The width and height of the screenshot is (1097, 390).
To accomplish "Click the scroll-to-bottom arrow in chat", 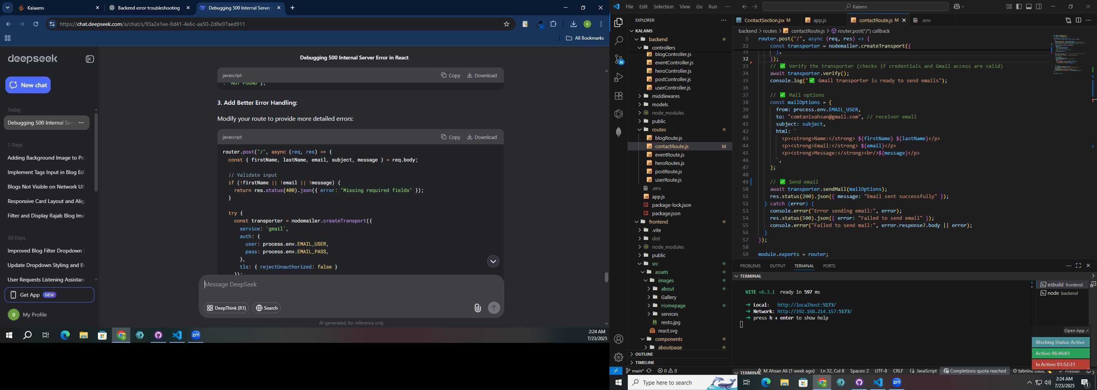I will click(x=493, y=261).
